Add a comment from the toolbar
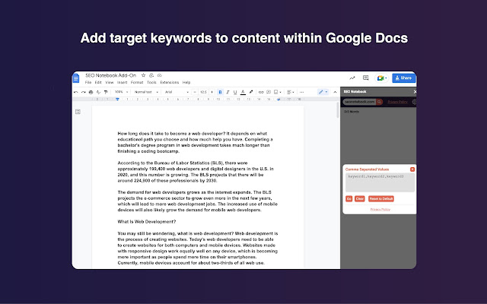 [269, 92]
